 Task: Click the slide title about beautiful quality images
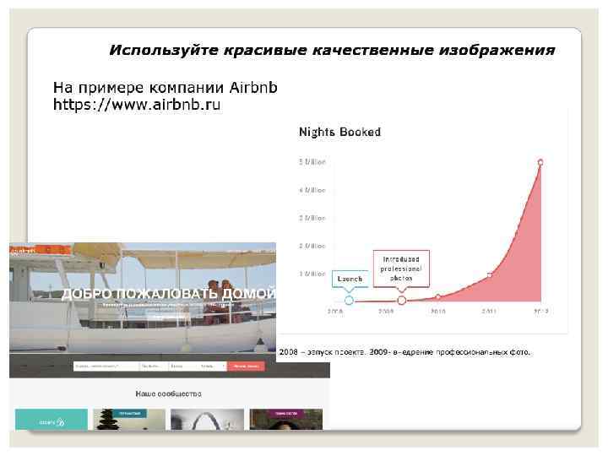(x=332, y=51)
